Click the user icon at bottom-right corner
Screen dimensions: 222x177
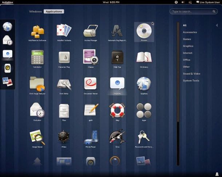(217, 174)
